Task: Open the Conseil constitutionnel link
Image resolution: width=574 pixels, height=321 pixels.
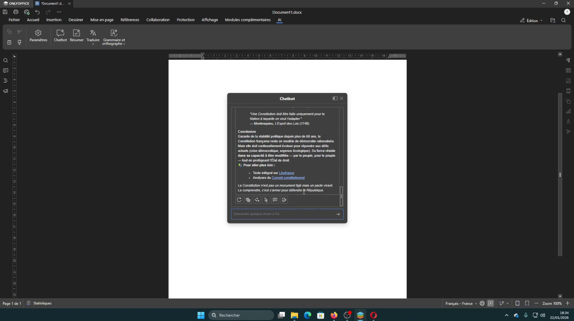Action: click(288, 178)
